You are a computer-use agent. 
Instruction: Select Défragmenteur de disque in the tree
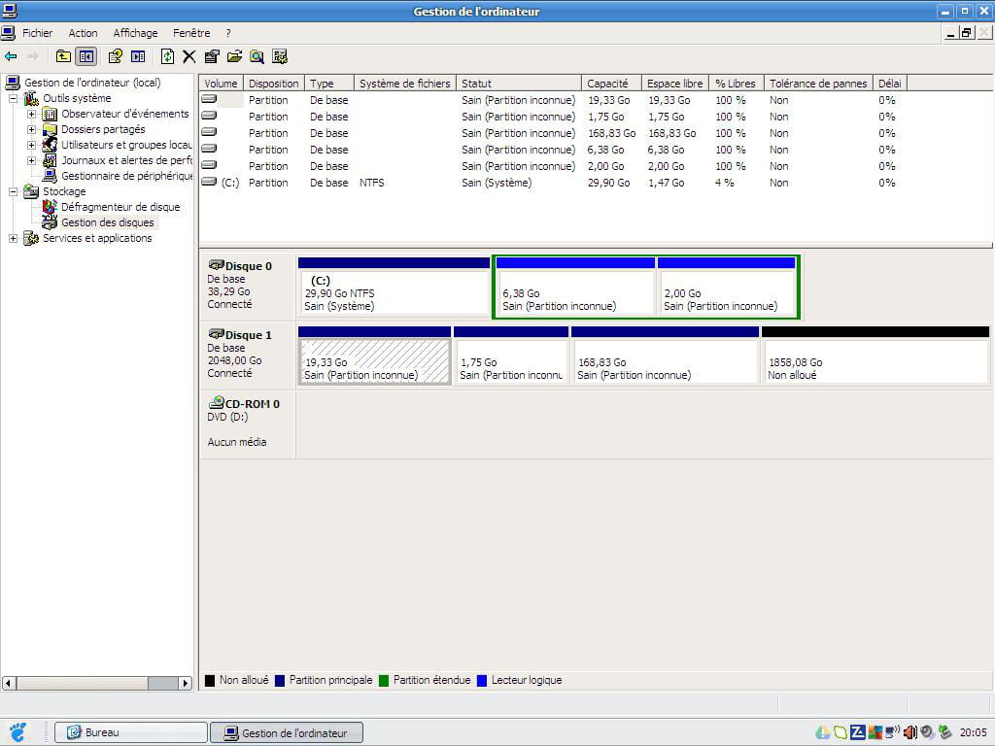click(x=120, y=207)
